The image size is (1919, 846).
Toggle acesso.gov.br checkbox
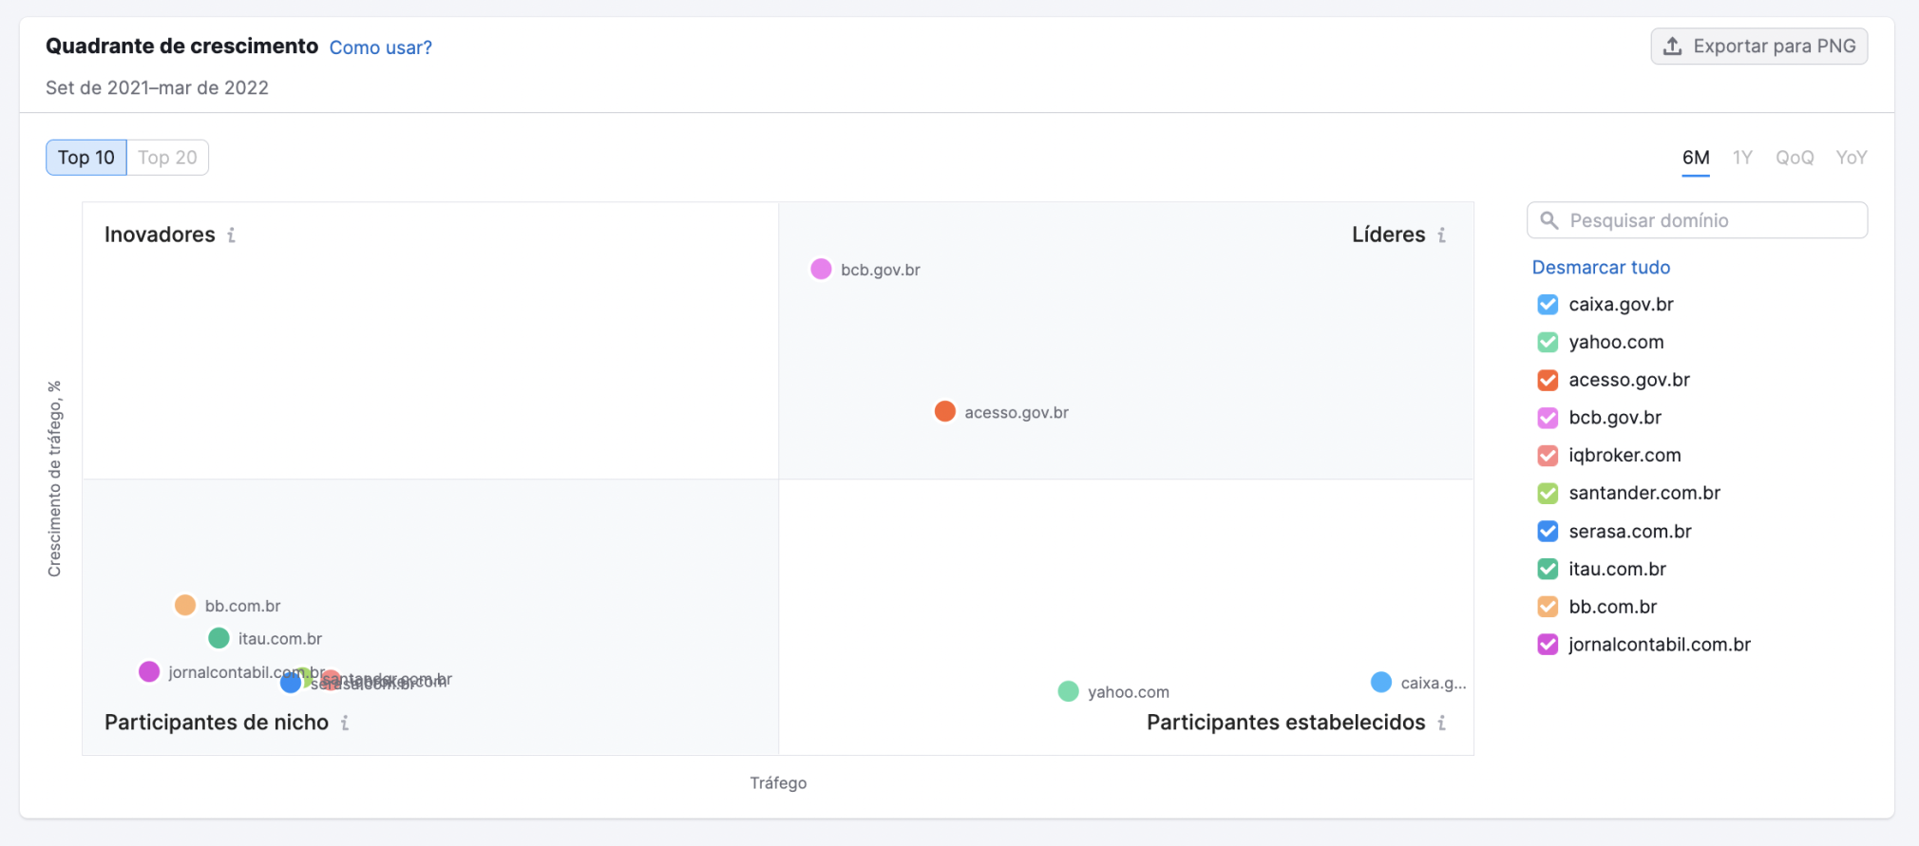point(1548,380)
